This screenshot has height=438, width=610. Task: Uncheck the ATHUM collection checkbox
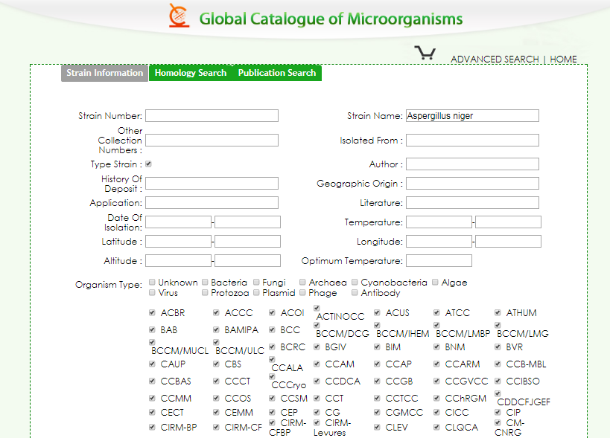[498, 312]
